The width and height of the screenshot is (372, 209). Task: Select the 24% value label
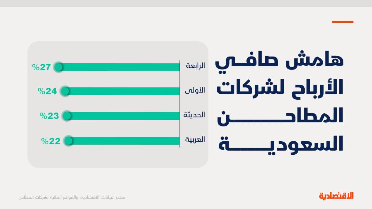point(47,91)
